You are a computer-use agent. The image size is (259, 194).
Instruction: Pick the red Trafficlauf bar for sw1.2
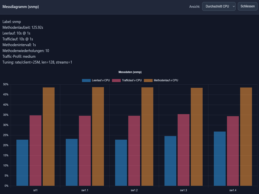click(134, 151)
